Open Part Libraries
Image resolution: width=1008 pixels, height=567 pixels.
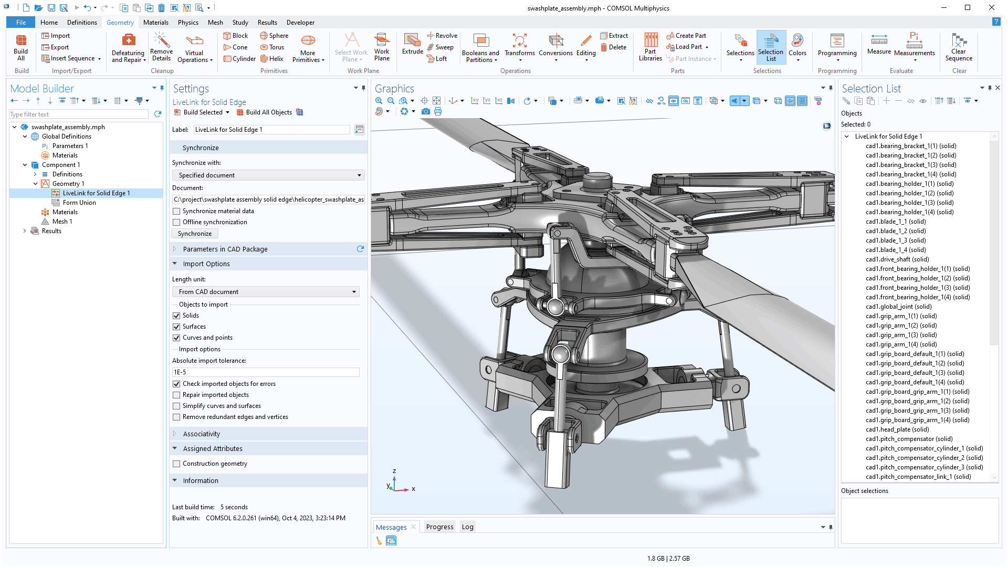click(x=650, y=47)
